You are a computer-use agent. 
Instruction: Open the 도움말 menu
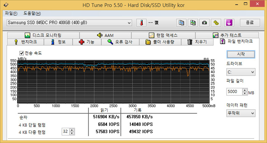(32, 13)
